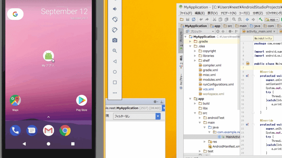Viewport: 282px width, 158px height.
Task: Open the ファイル(F) menu
Action: click(186, 13)
